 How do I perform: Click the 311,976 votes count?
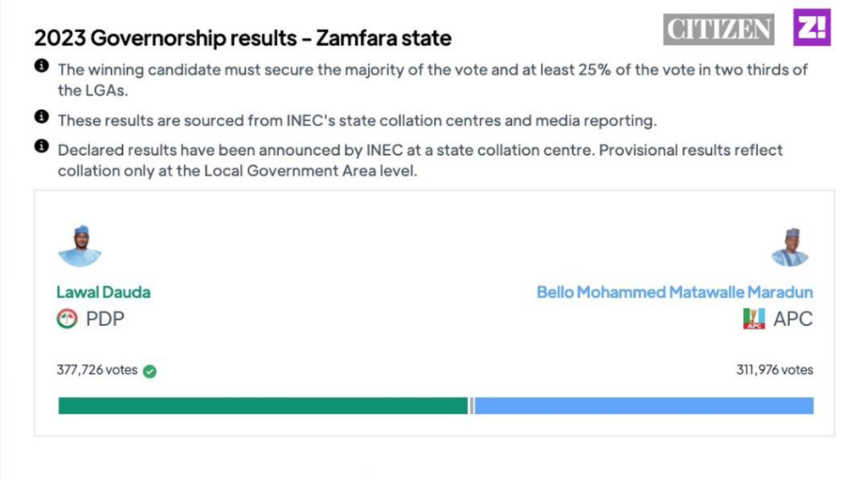tap(775, 370)
